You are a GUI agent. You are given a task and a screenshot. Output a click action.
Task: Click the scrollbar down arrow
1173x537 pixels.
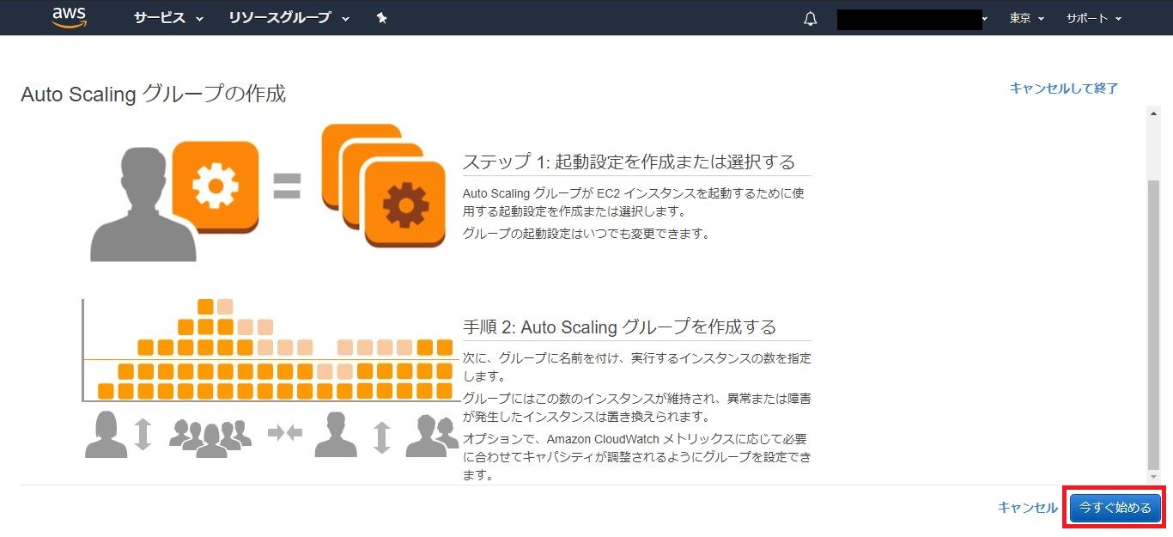click(x=1152, y=477)
